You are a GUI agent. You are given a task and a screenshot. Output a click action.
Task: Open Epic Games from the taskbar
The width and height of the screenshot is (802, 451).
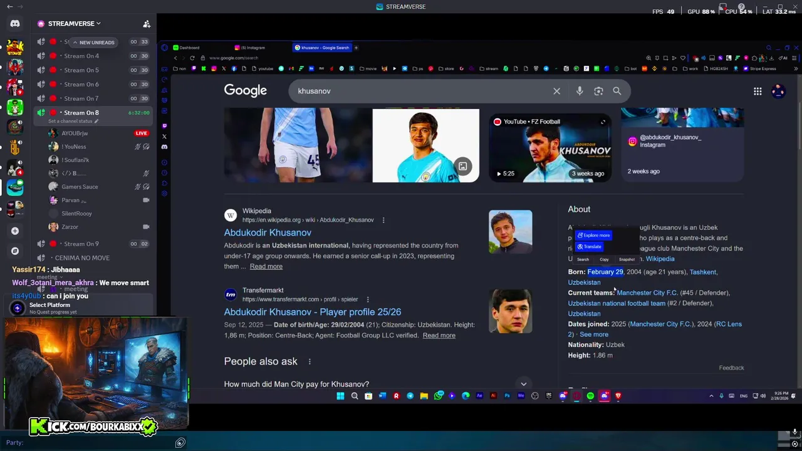[548, 396]
